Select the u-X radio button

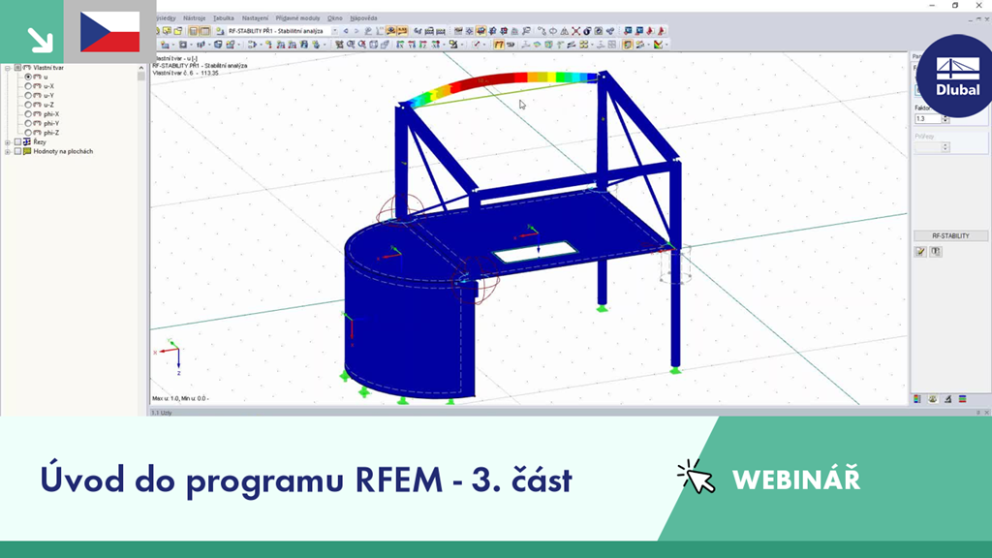pos(28,86)
